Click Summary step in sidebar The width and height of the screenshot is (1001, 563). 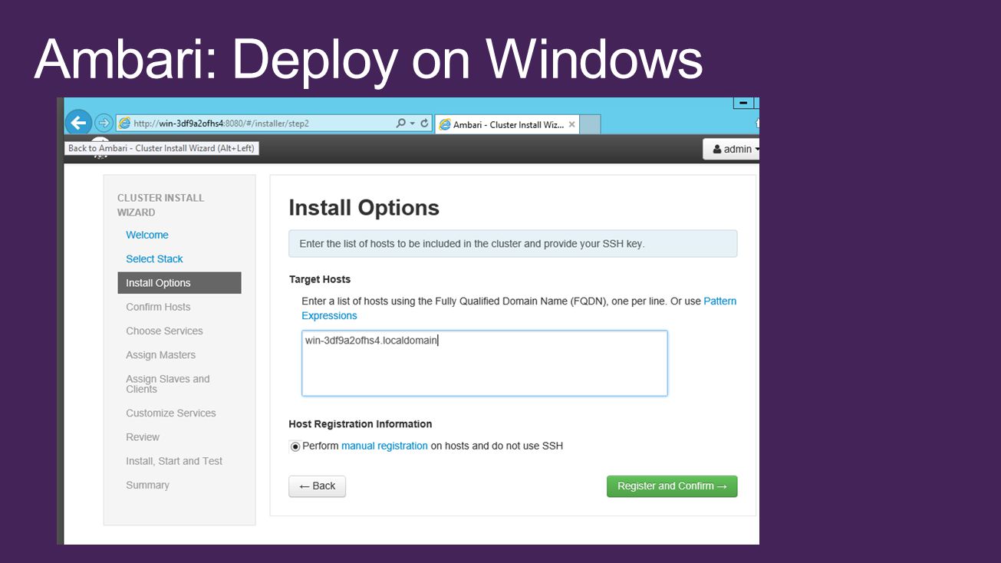click(147, 486)
